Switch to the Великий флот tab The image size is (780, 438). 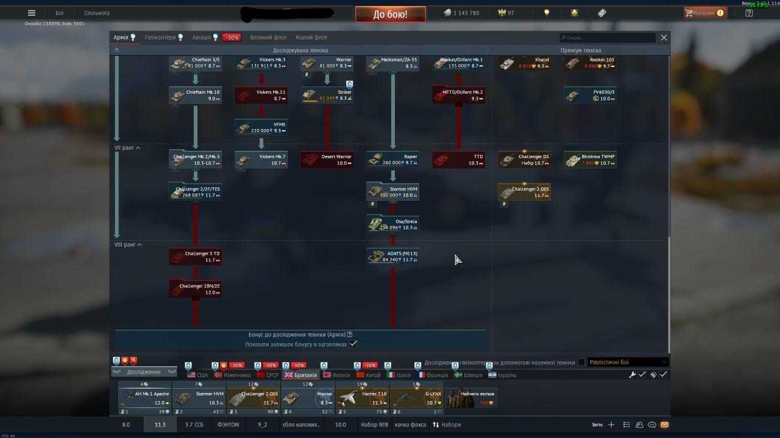(268, 37)
